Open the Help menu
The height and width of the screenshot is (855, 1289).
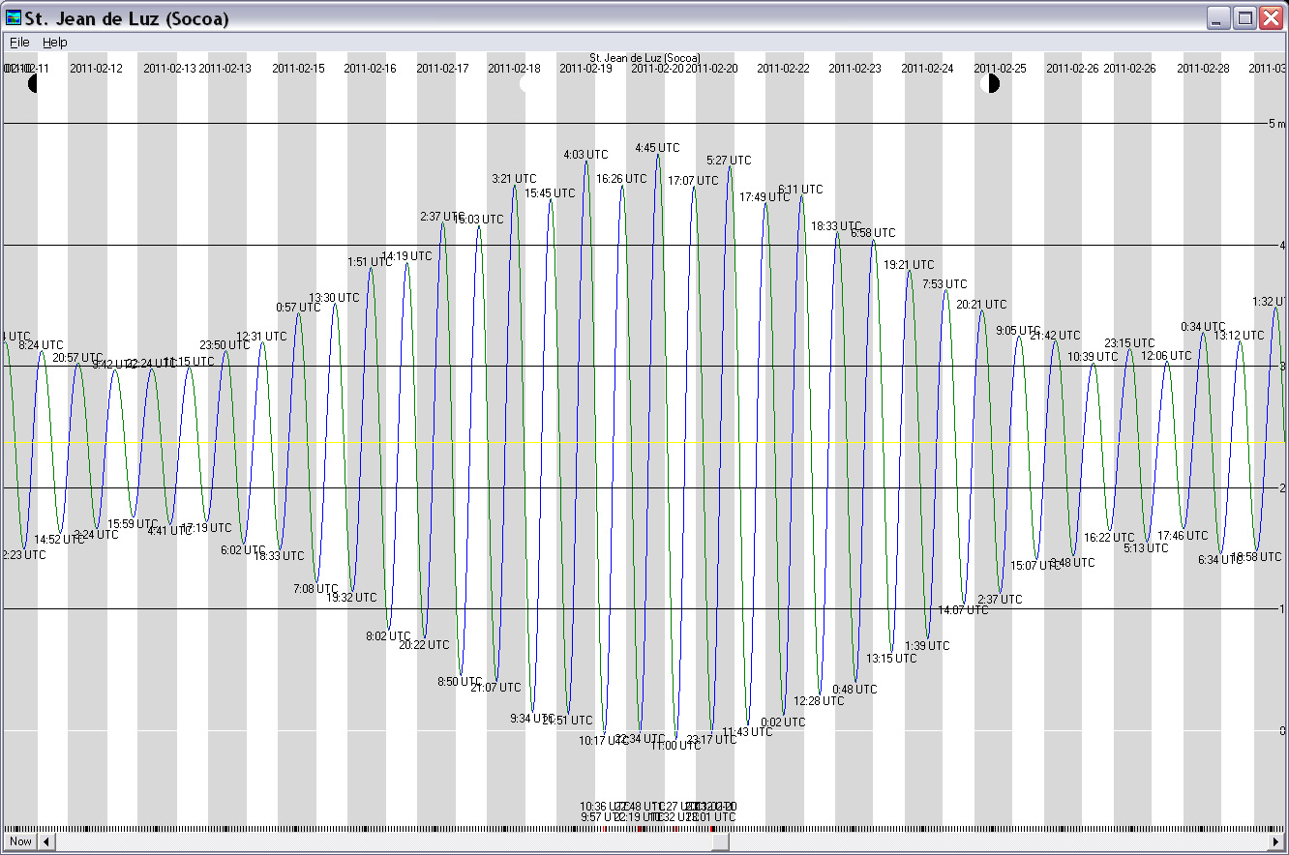(54, 43)
